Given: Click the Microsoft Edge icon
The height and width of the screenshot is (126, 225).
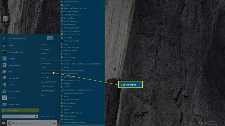Looking at the screenshot, I should click(x=4, y=65).
